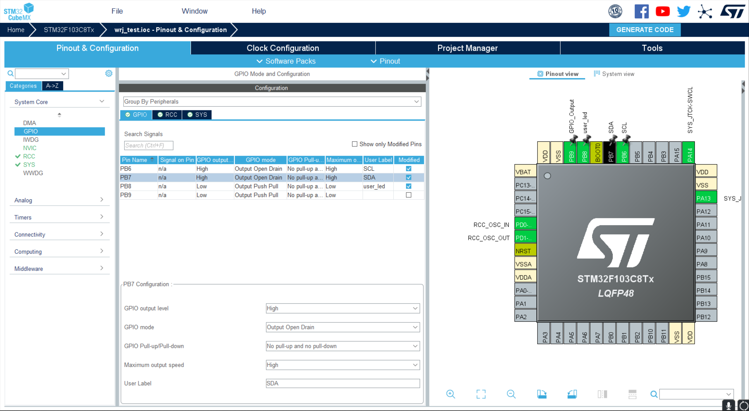Viewport: 749px width, 411px height.
Task: Expand the Connectivity category
Action: point(60,234)
